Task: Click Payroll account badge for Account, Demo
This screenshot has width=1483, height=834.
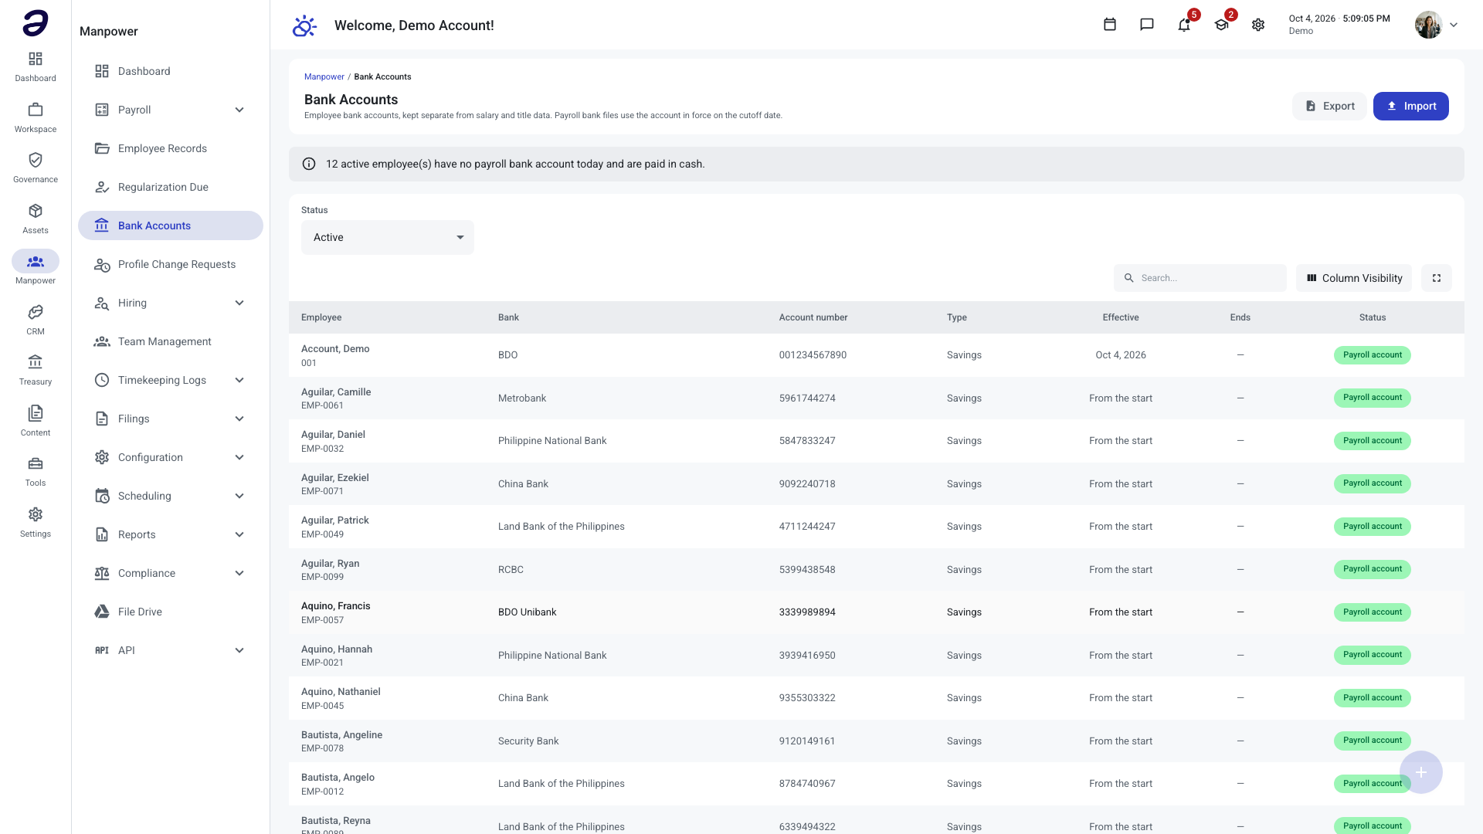Action: (x=1373, y=355)
